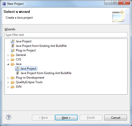This screenshot has height=126, width=132.
Task: Expand the SVN category arrow
Action: pos(8,87)
